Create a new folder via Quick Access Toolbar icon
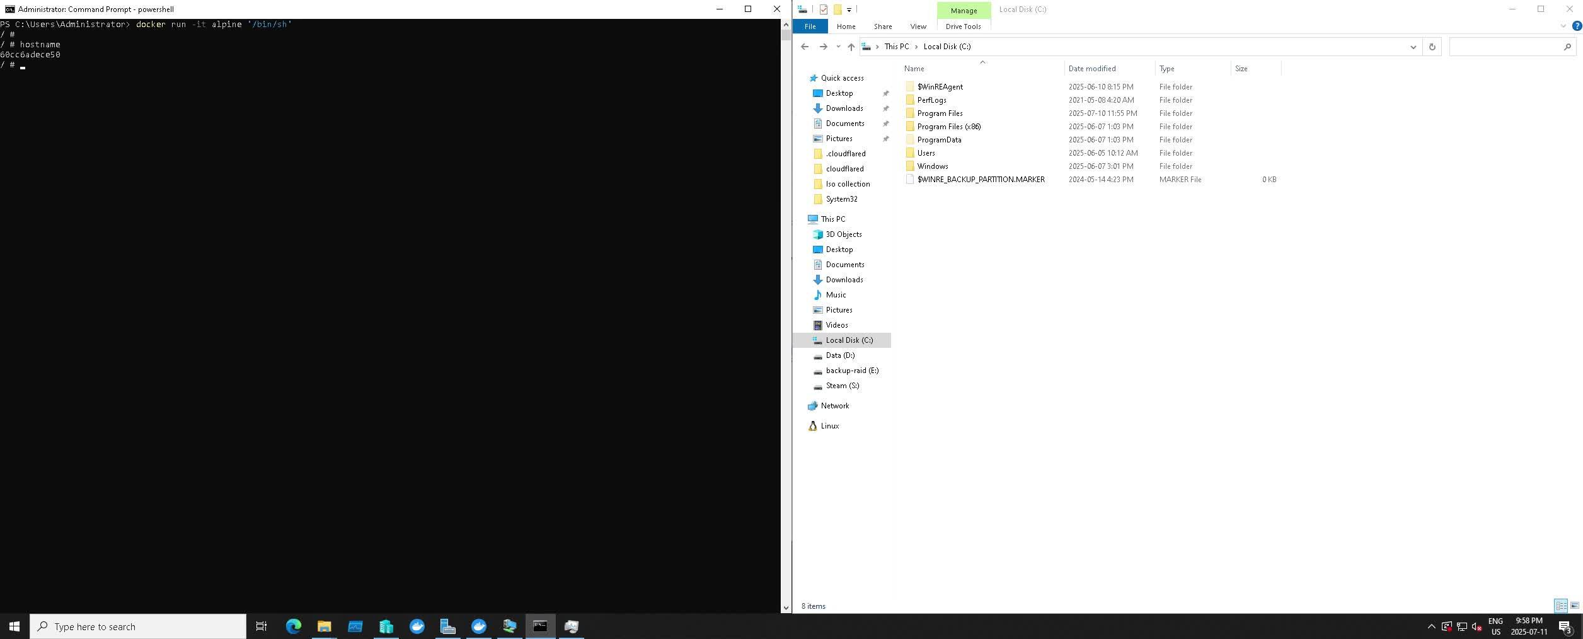 click(x=837, y=9)
